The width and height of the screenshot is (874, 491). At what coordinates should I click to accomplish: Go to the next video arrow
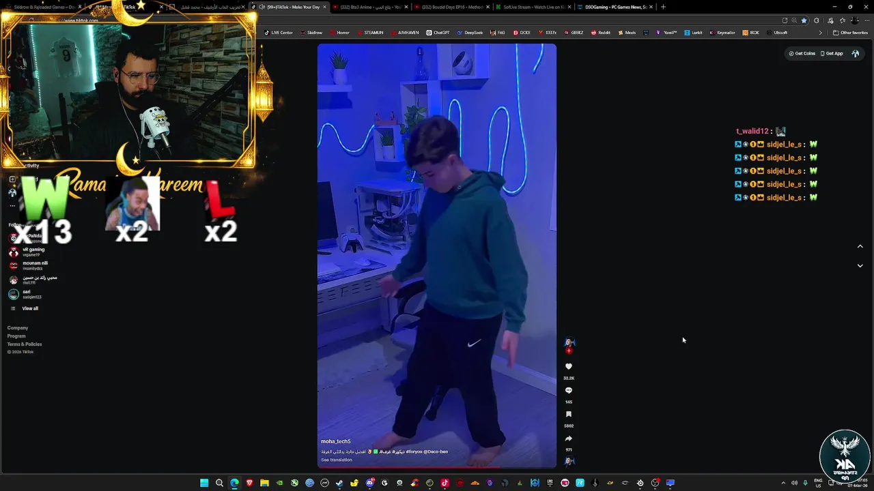point(860,265)
